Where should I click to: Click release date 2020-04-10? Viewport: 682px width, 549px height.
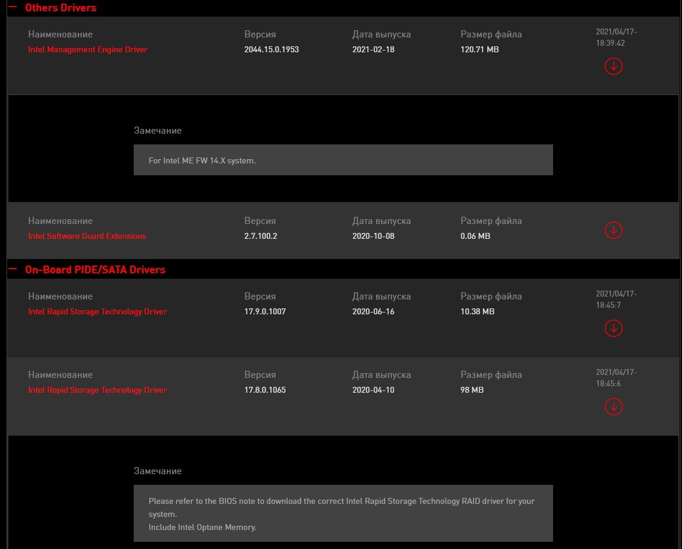tap(373, 390)
